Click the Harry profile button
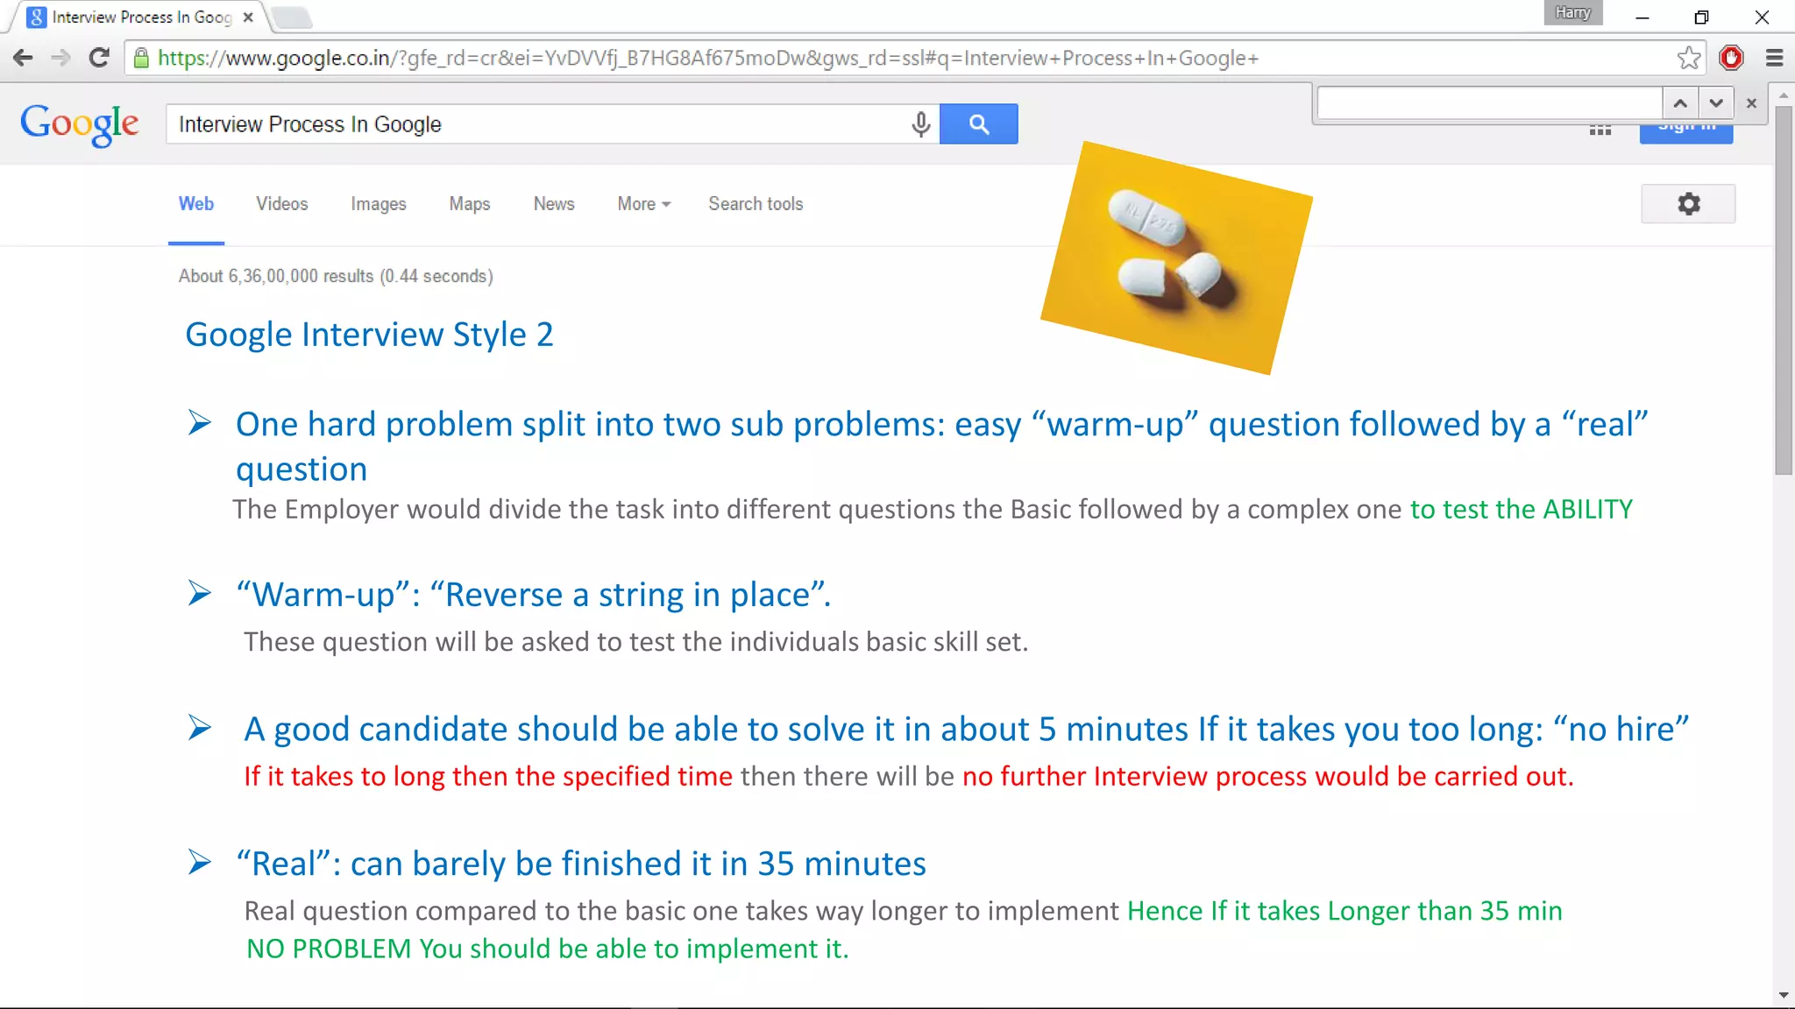This screenshot has height=1009, width=1795. point(1573,12)
